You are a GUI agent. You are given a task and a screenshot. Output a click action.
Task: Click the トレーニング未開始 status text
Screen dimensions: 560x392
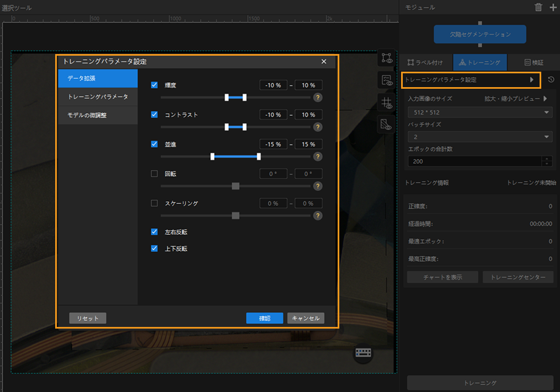[531, 182]
